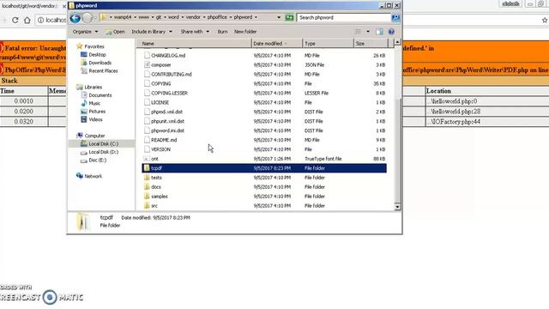Select the phpunit.xml.dist file name

[x=168, y=121]
